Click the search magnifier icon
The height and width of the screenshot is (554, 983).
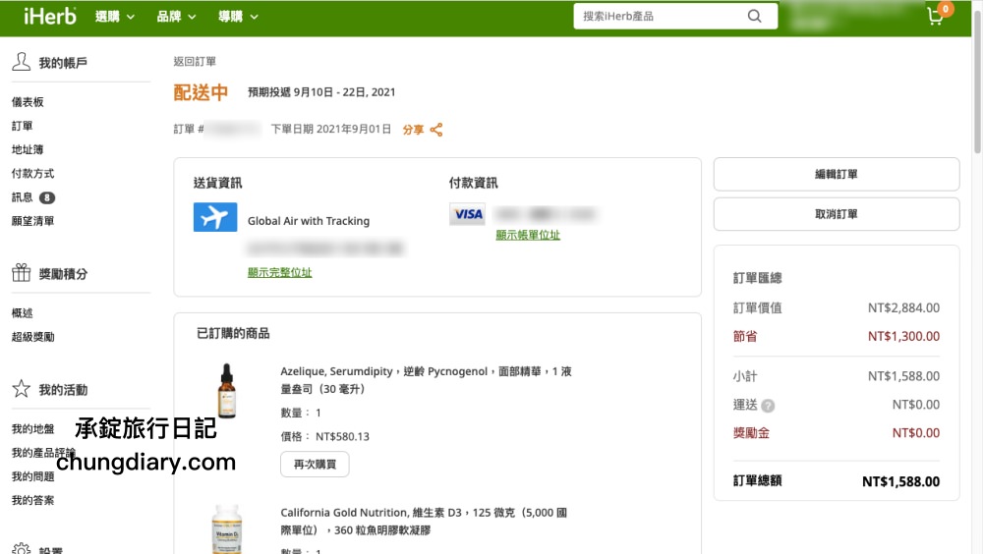click(754, 17)
